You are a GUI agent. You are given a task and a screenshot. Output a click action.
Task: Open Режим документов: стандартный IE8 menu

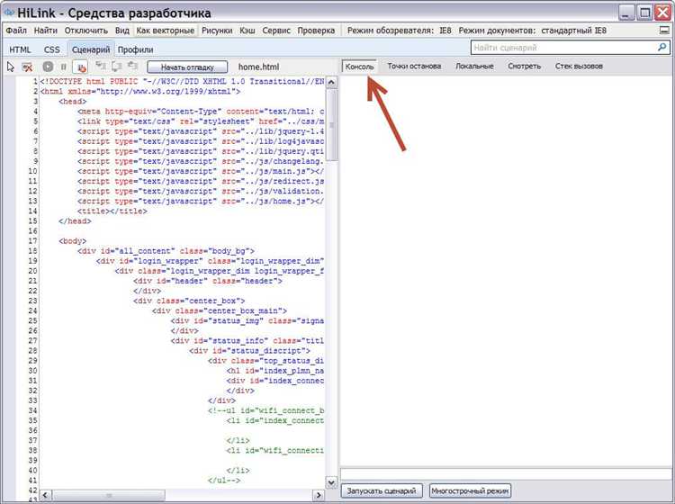[x=532, y=31]
